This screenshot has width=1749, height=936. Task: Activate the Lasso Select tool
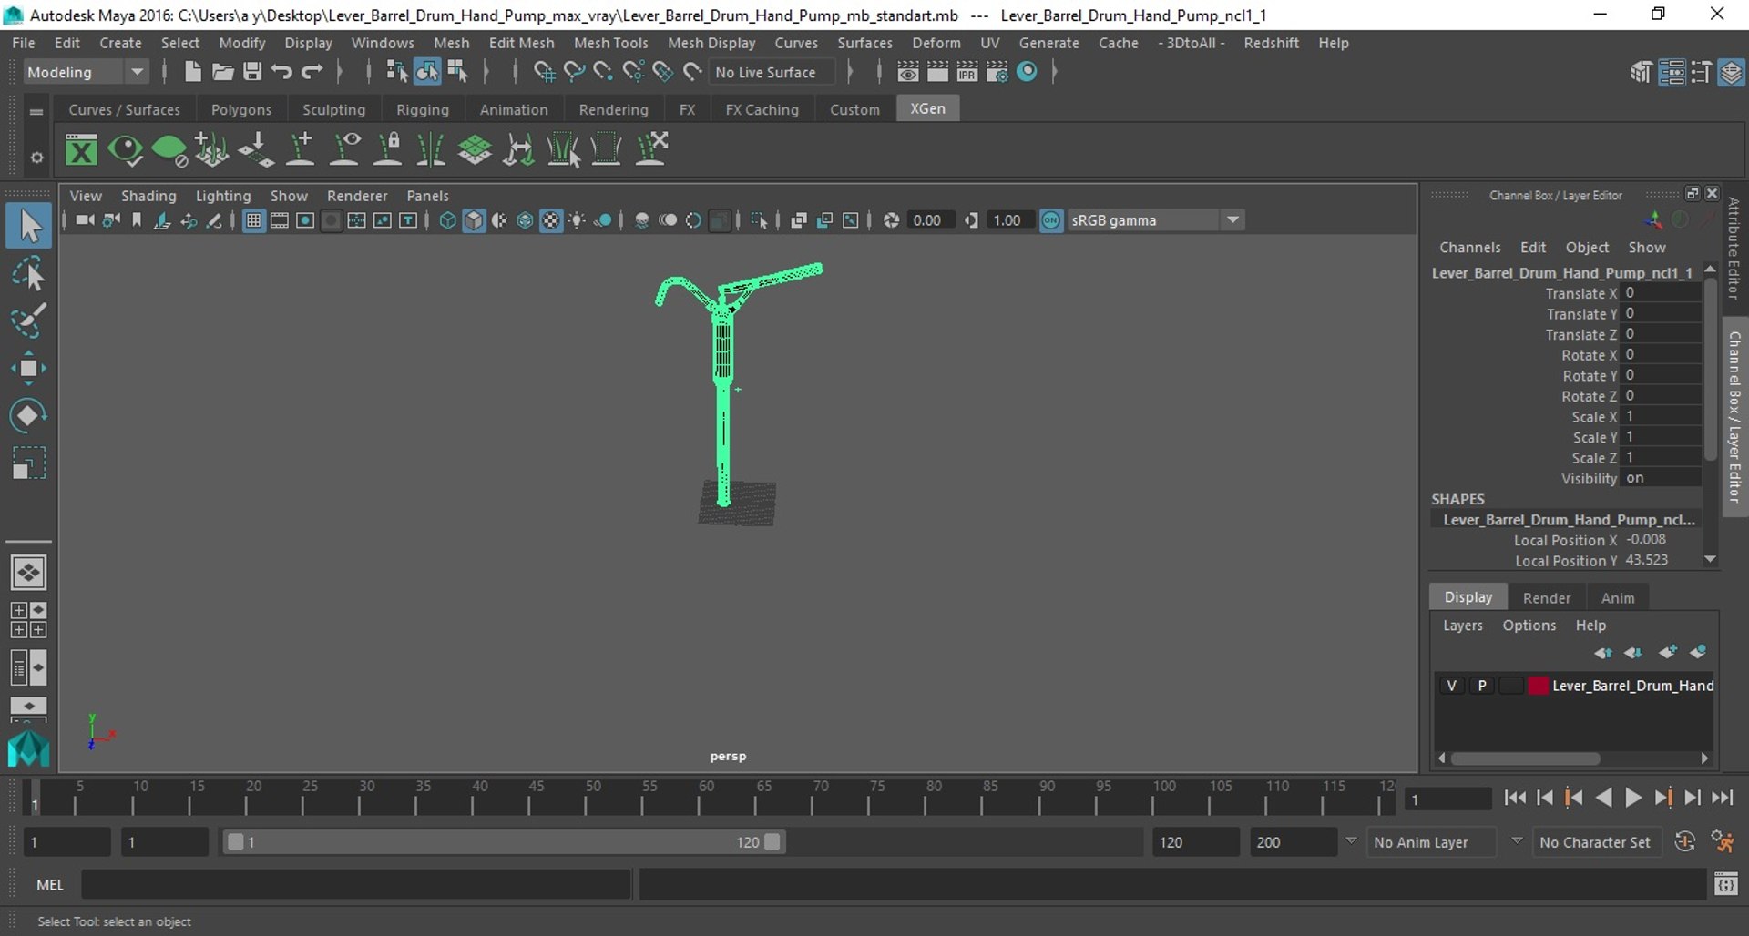[29, 273]
